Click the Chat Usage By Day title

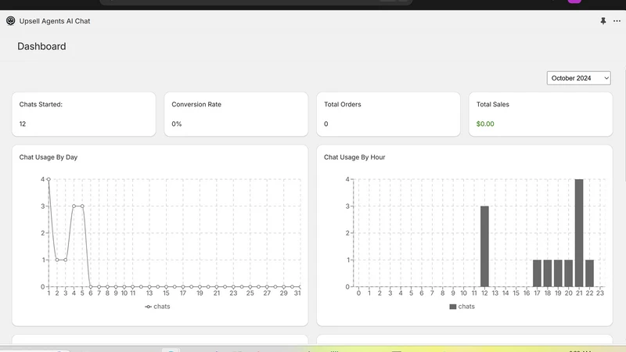[49, 157]
